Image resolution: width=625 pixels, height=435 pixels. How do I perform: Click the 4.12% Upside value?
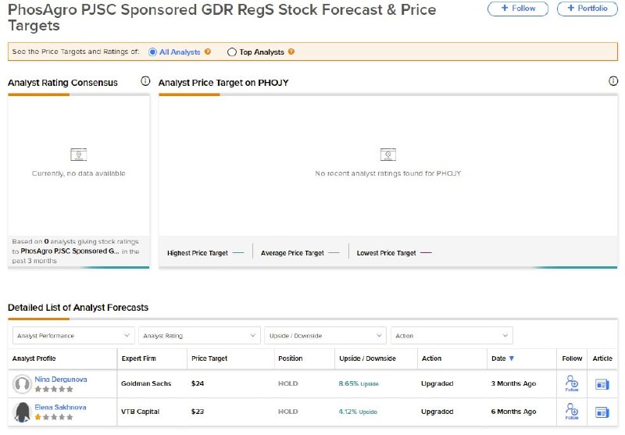click(x=358, y=412)
